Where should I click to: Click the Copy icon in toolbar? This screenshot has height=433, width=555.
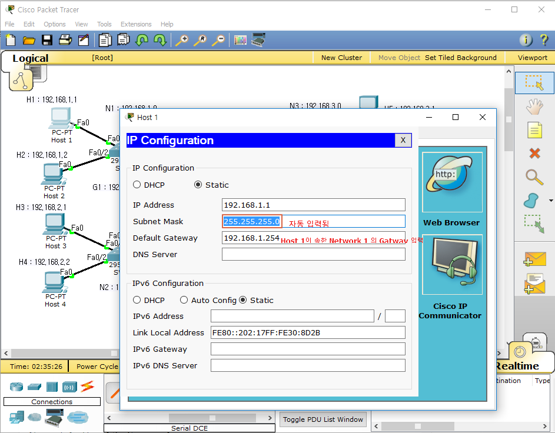(x=105, y=40)
